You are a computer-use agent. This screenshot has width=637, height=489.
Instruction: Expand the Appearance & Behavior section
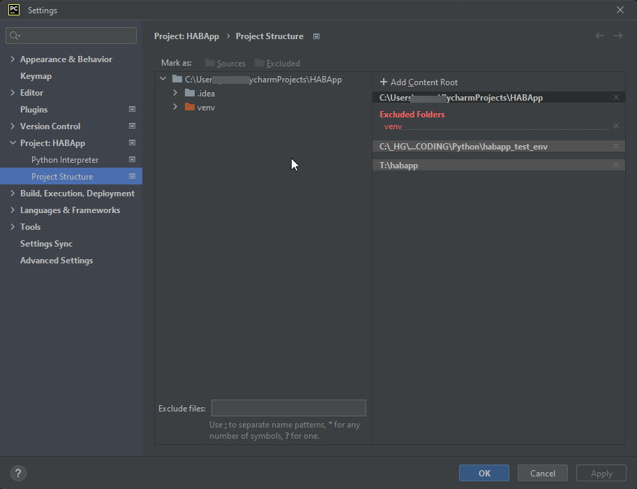coord(13,59)
